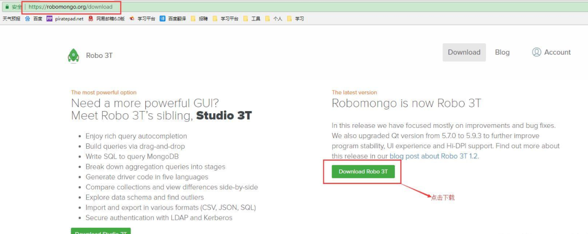588x234 pixels.
Task: Click the Robo 3T site name text
Action: click(99, 56)
